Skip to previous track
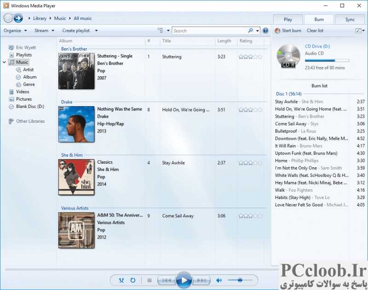The image size is (368, 290). [x=167, y=280]
